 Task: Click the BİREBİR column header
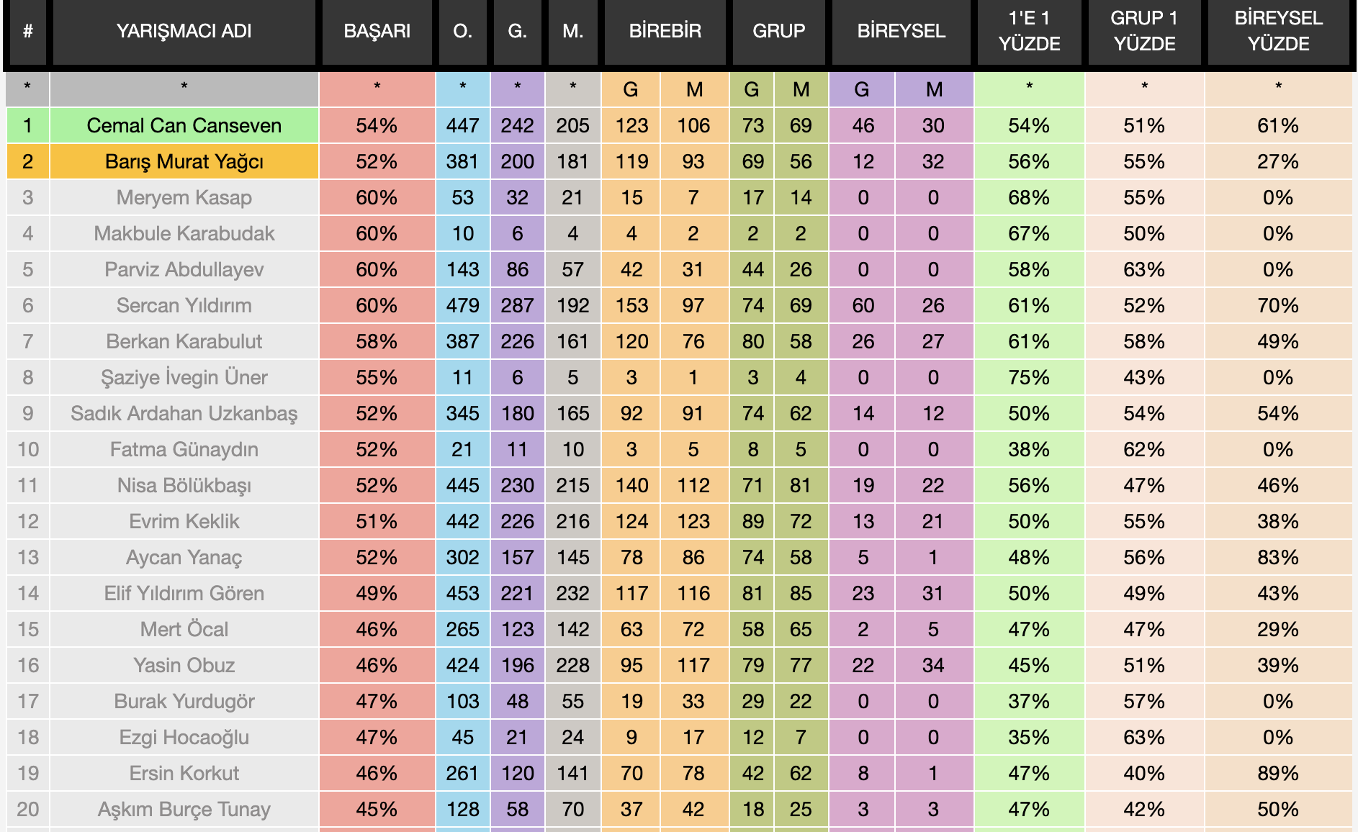coord(665,31)
